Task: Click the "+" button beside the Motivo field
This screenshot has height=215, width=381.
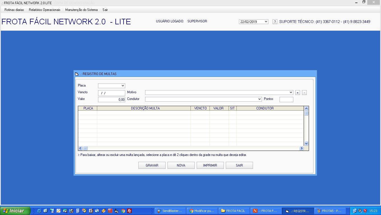Action: 298,92
